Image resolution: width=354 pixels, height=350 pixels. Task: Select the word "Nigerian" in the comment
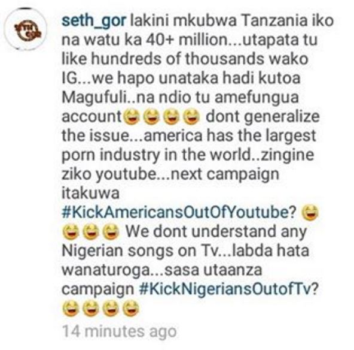pyautogui.click(x=93, y=251)
